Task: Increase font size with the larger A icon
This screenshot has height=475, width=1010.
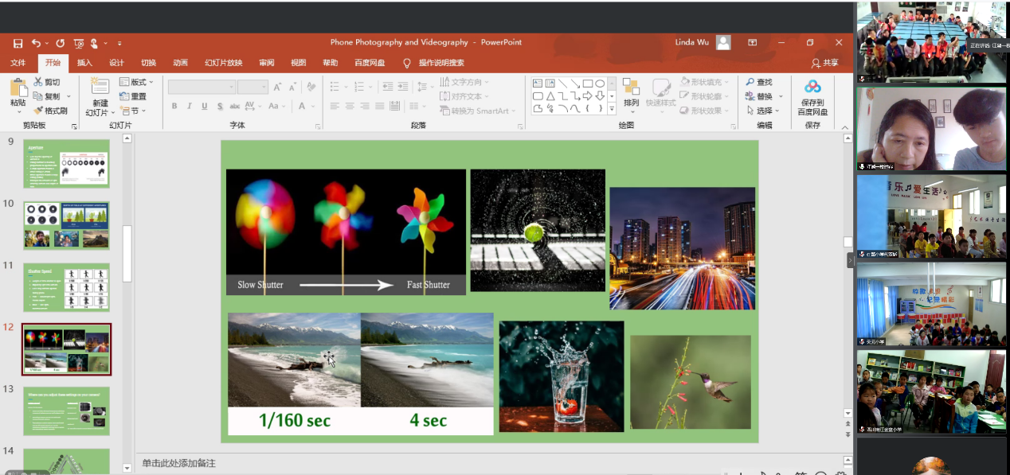Action: (x=278, y=87)
